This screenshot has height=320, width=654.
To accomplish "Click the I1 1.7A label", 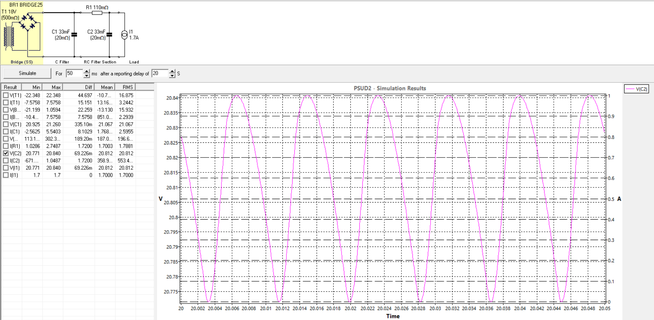I will [x=134, y=35].
